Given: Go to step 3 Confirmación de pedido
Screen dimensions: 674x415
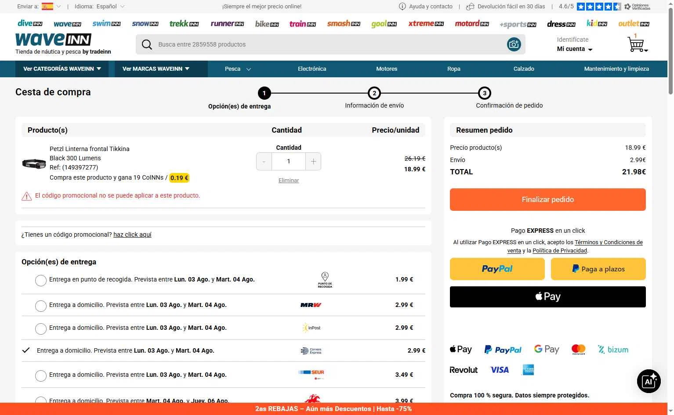Looking at the screenshot, I should click(484, 93).
